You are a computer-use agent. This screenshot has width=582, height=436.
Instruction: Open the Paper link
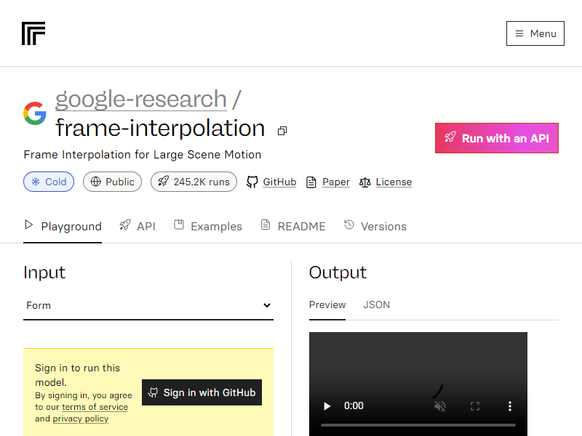(336, 182)
